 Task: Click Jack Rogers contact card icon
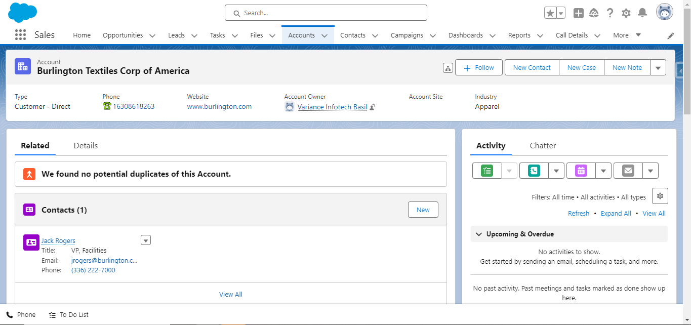(x=31, y=242)
